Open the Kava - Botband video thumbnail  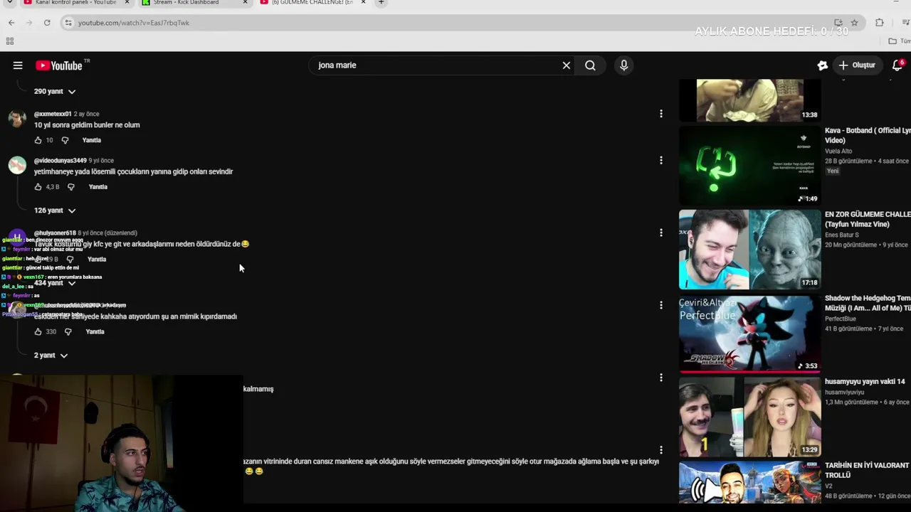749,166
